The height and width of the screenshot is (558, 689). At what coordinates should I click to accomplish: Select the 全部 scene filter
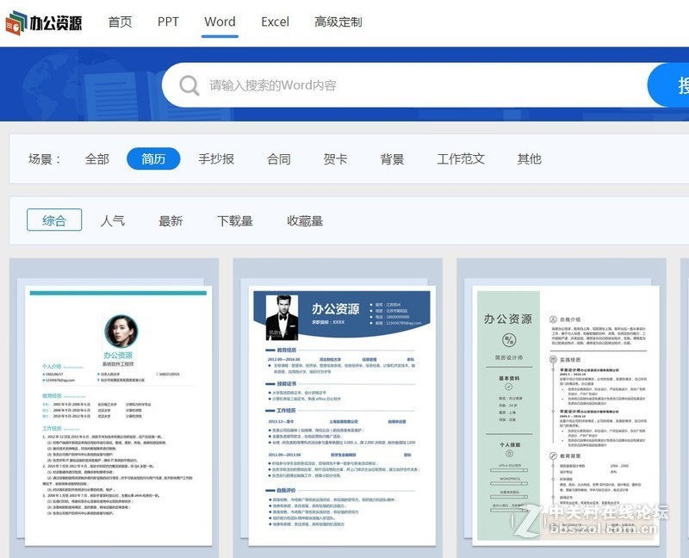(x=95, y=159)
